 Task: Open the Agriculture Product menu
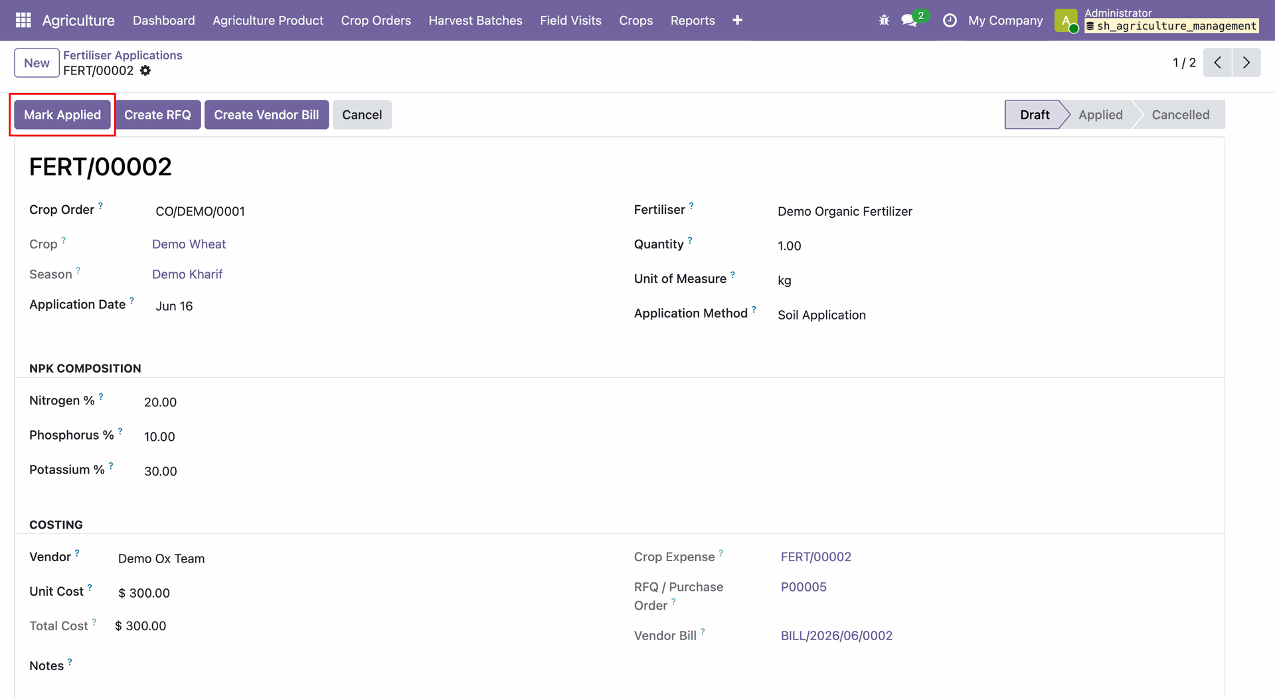coord(268,21)
